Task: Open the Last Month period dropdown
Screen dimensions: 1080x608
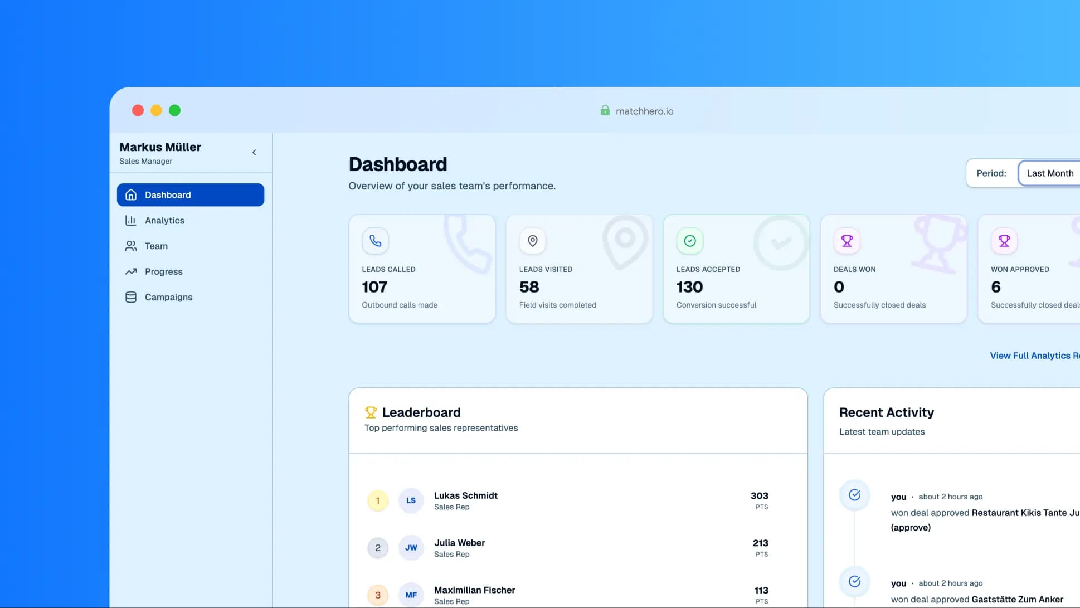Action: coord(1049,173)
